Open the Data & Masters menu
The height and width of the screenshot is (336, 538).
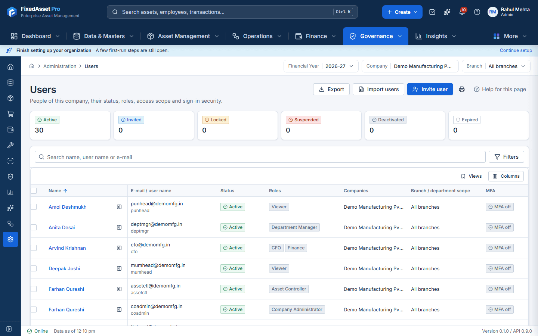tap(103, 36)
